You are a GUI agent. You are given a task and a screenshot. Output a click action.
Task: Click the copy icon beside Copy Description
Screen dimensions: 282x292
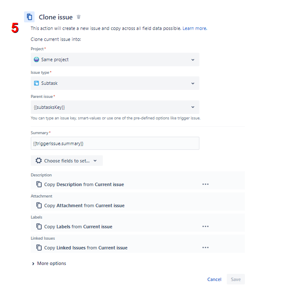tap(39, 184)
